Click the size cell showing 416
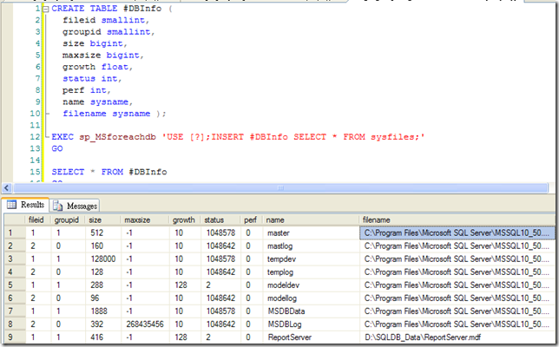The image size is (559, 347). [x=103, y=337]
